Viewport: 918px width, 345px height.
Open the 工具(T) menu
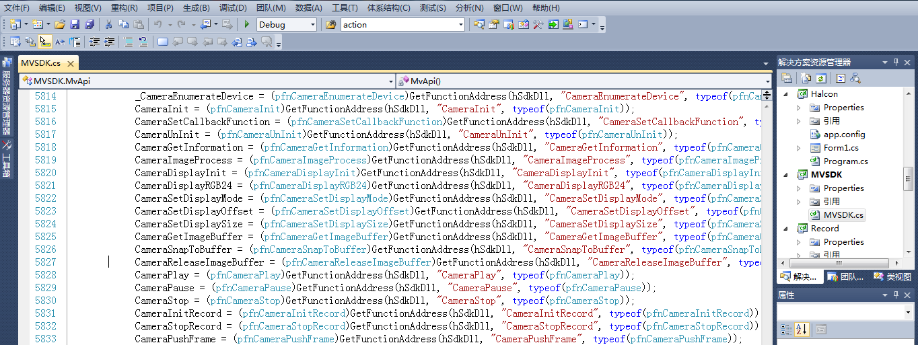point(345,8)
